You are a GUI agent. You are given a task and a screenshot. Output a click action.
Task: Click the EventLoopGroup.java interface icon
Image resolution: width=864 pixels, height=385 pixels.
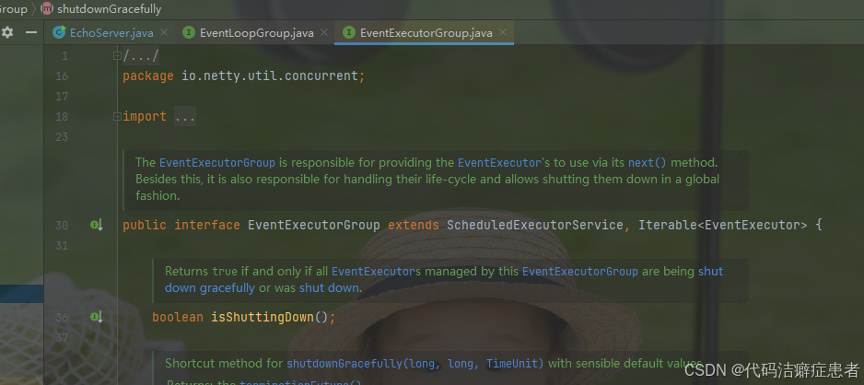pos(189,33)
